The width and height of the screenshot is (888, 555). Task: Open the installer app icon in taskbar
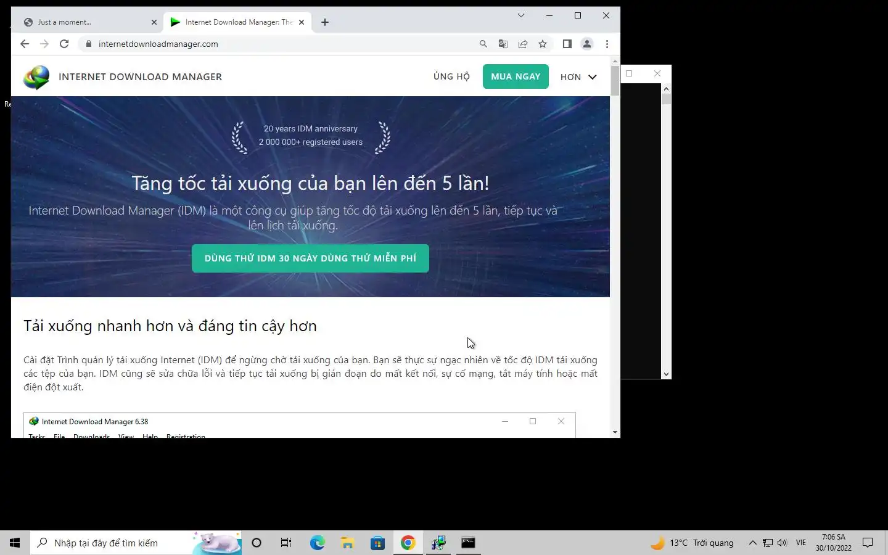coord(438,543)
